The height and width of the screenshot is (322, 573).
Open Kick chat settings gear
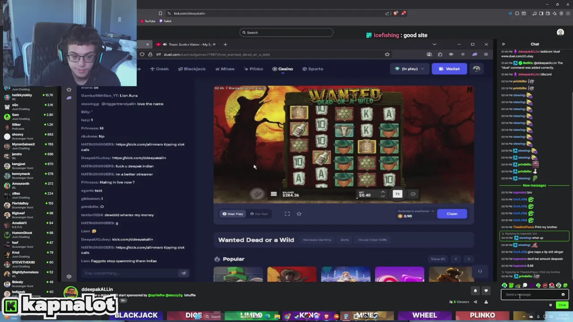pos(551,305)
